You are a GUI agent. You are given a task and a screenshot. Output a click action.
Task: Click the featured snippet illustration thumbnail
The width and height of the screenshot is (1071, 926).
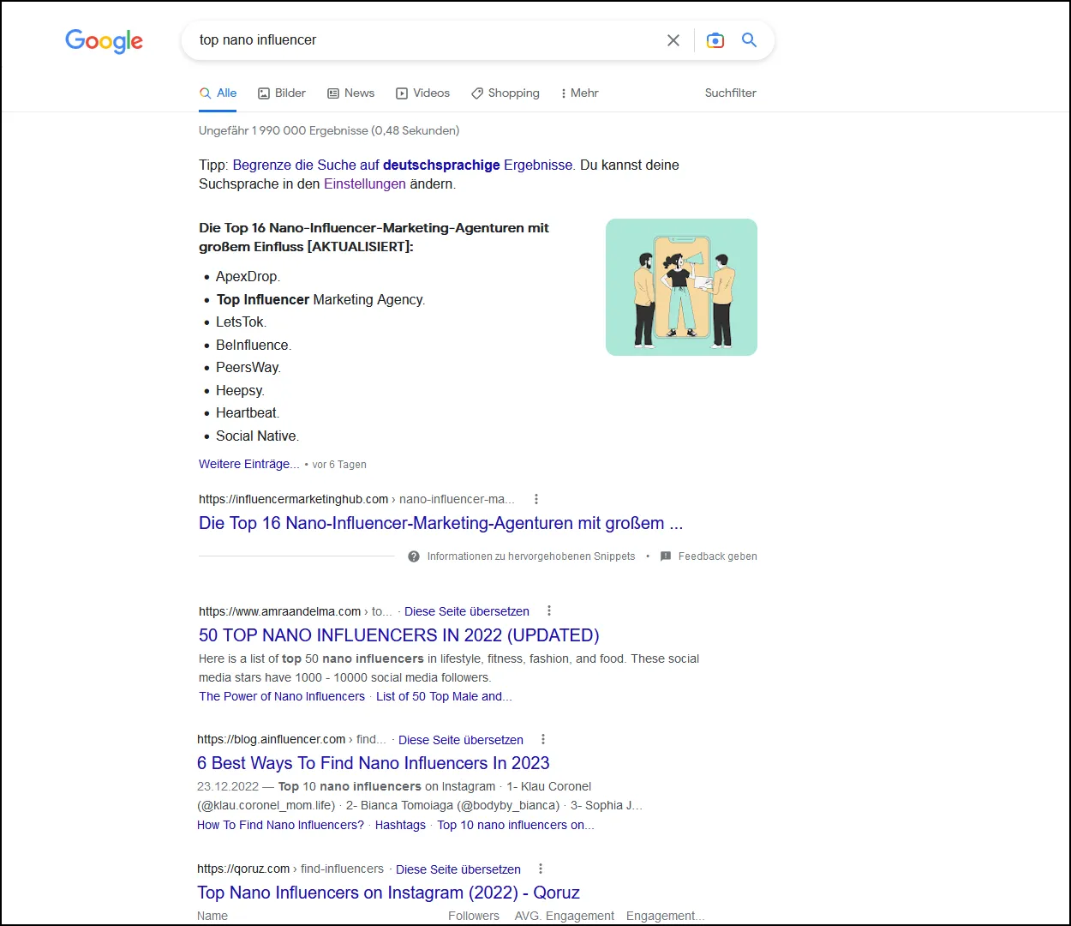(681, 287)
